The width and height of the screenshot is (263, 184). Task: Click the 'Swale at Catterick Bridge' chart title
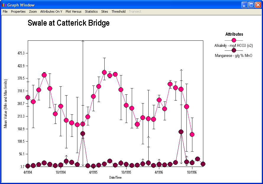coord(69,23)
